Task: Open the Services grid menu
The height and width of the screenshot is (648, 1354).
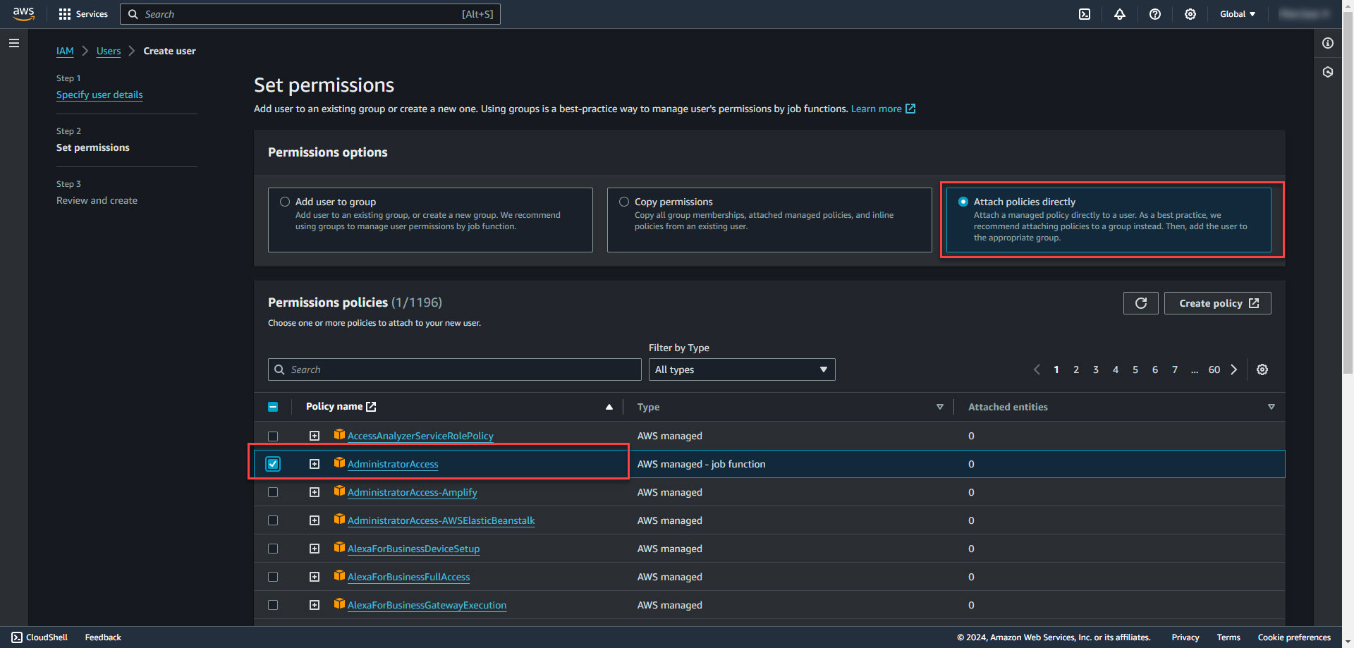Action: pyautogui.click(x=83, y=14)
